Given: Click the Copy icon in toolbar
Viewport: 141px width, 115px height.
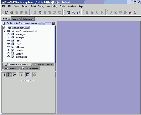Looking at the screenshot, I should [x=40, y=12].
